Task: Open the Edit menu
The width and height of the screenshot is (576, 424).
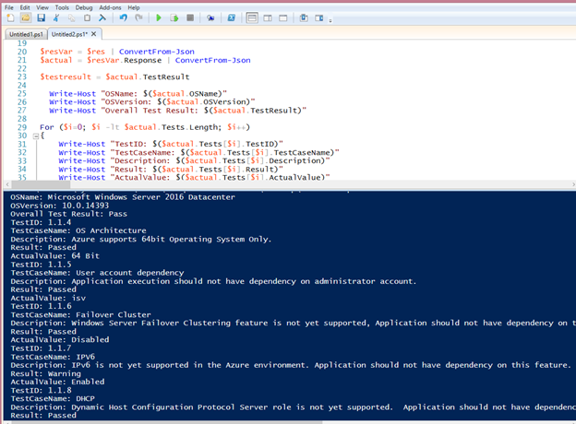Action: 25,7
